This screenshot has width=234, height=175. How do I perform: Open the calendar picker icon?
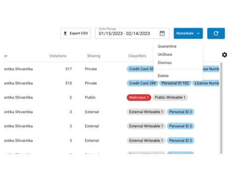pos(162,33)
